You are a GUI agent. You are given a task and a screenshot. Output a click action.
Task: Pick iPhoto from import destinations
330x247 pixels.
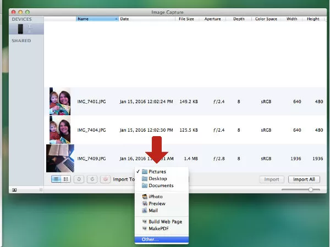156,197
